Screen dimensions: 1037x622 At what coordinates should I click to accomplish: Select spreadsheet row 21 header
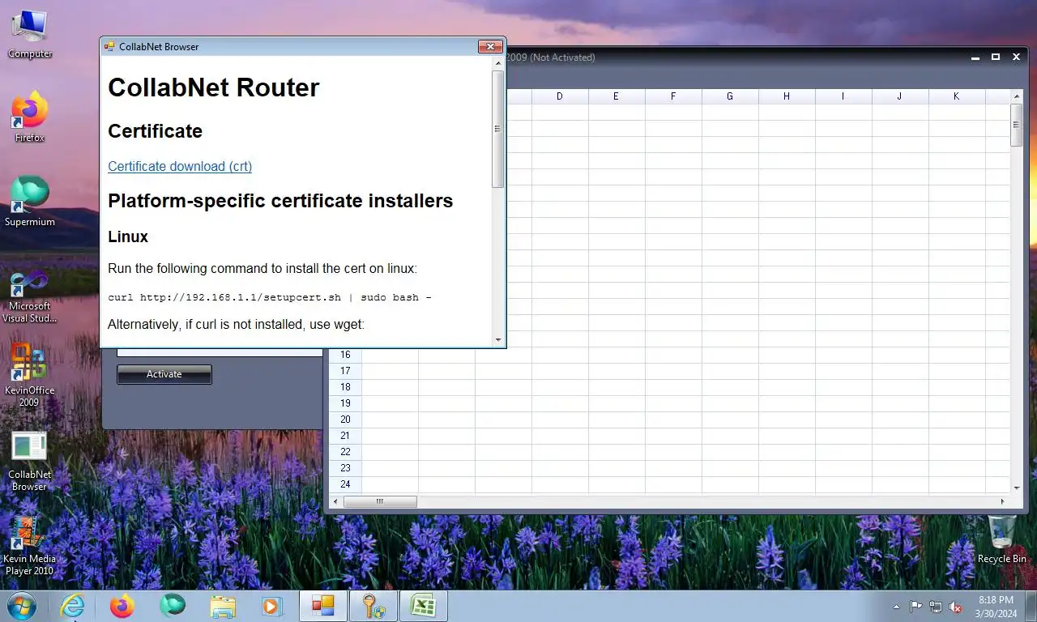click(345, 436)
